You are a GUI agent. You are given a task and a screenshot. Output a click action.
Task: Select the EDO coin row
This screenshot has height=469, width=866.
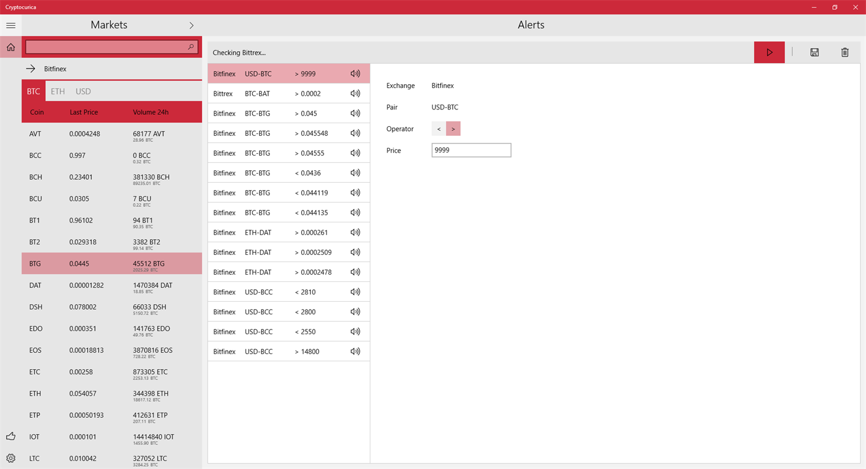click(112, 328)
